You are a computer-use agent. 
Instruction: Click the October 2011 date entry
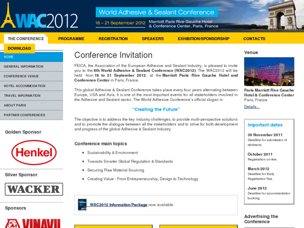pyautogui.click(x=260, y=154)
